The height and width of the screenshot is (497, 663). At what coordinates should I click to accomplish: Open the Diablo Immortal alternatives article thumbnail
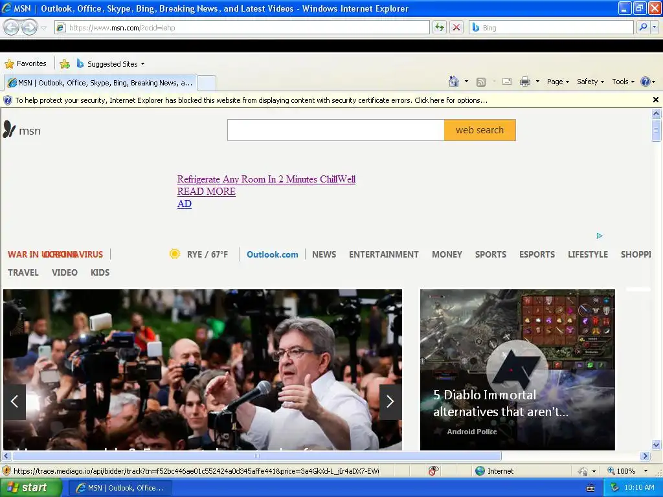[x=517, y=370]
